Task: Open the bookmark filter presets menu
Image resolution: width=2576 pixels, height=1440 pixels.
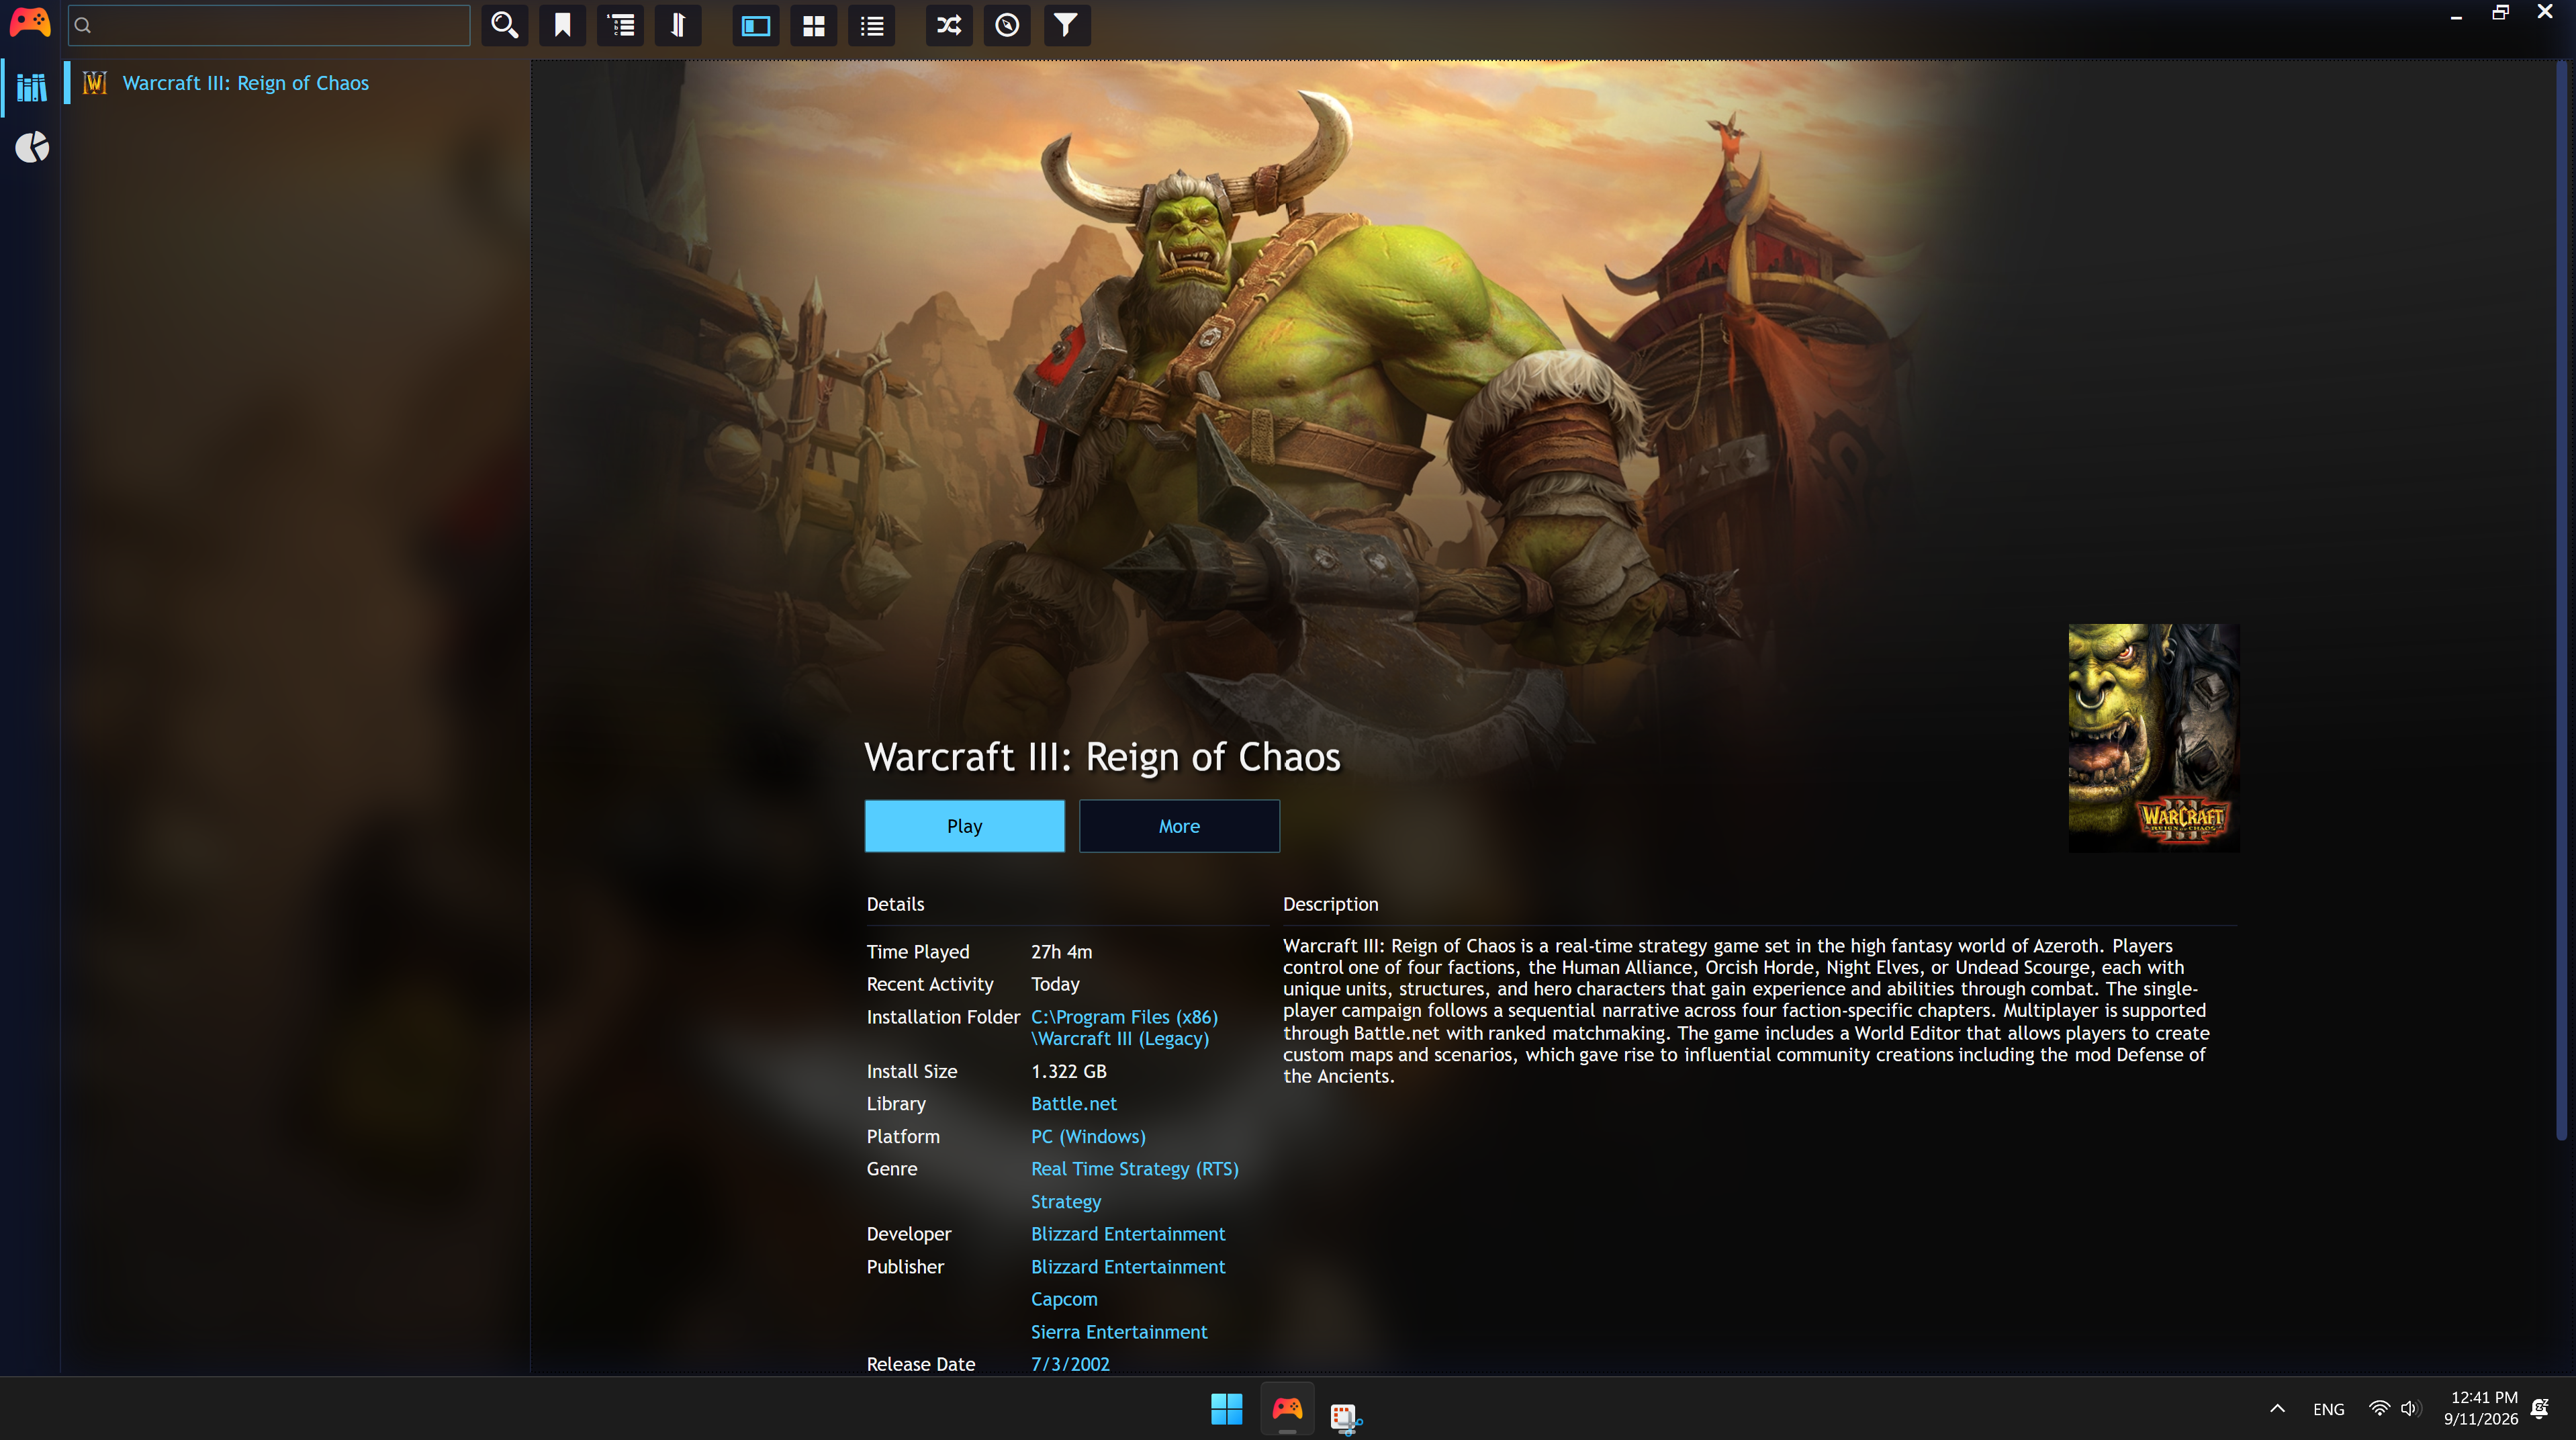Action: (x=563, y=25)
